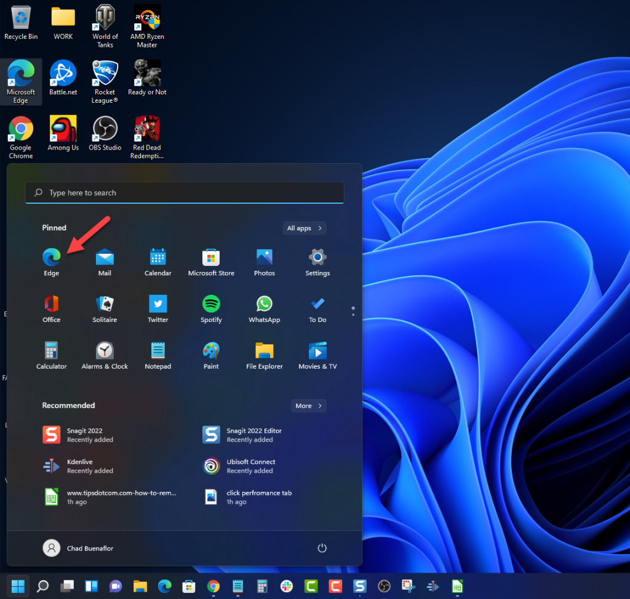Switch to the spreadsheet app on taskbar
This screenshot has width=630, height=599.
[457, 587]
